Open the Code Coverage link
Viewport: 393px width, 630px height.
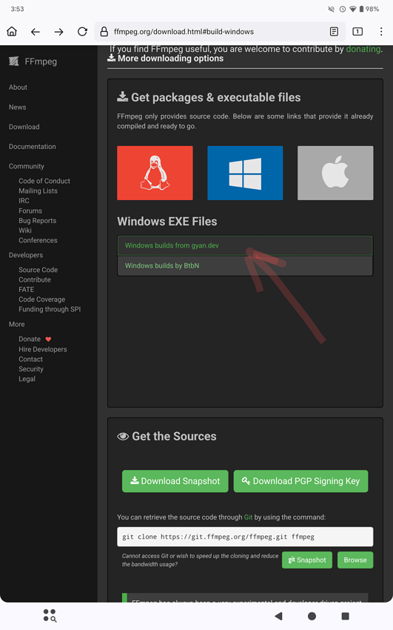pos(41,299)
